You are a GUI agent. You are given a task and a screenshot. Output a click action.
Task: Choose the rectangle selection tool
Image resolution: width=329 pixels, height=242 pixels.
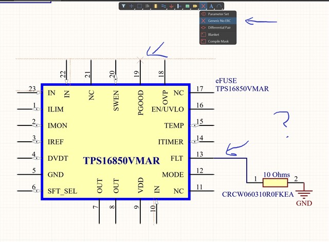point(139,6)
